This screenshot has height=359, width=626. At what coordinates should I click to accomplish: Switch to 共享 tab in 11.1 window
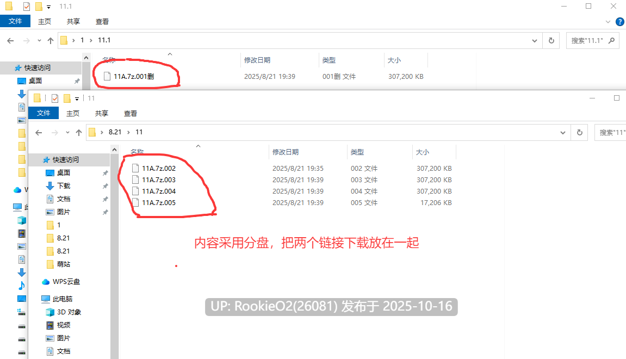[73, 22]
